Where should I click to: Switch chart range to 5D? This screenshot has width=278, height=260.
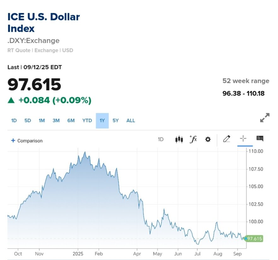(28, 121)
